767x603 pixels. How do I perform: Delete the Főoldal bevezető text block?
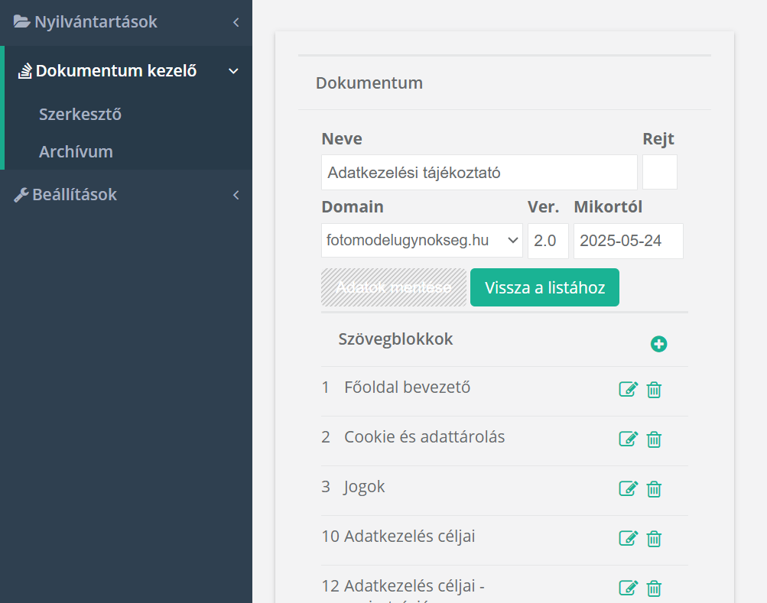(654, 390)
